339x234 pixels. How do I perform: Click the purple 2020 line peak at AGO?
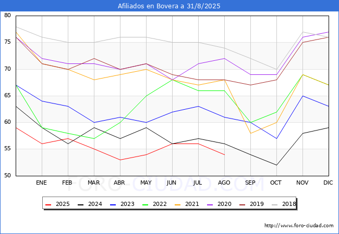225,58
